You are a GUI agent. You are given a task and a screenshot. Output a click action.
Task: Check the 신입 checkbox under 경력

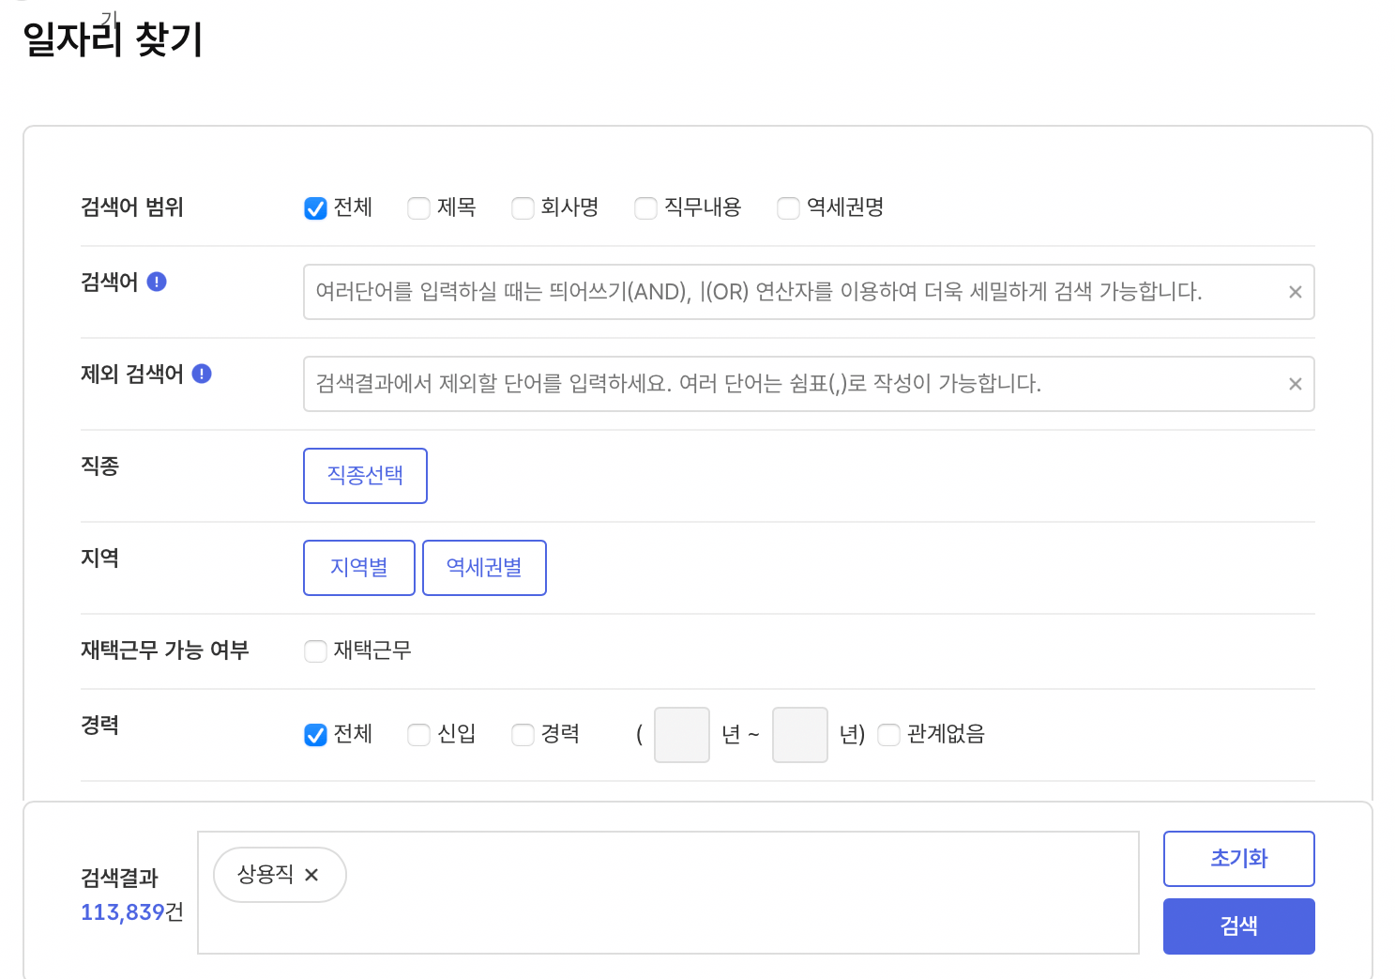click(417, 735)
